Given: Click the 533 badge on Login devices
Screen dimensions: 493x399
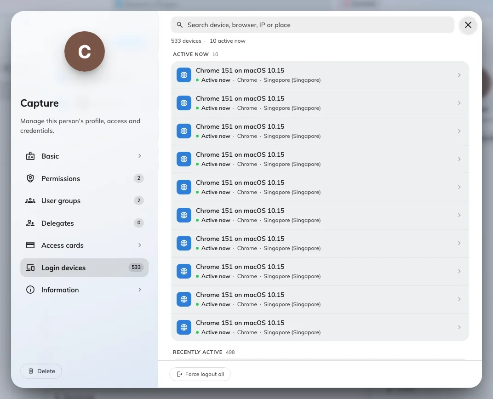Looking at the screenshot, I should coord(136,268).
